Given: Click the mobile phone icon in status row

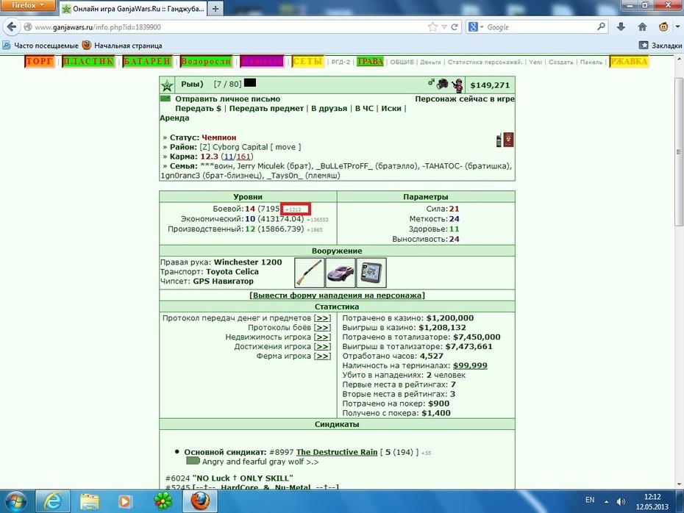Looking at the screenshot, I should coord(499,140).
